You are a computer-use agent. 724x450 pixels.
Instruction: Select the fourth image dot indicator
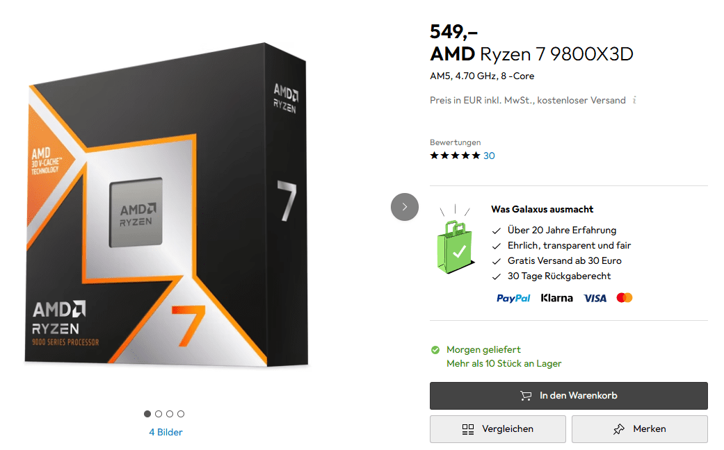pyautogui.click(x=181, y=414)
